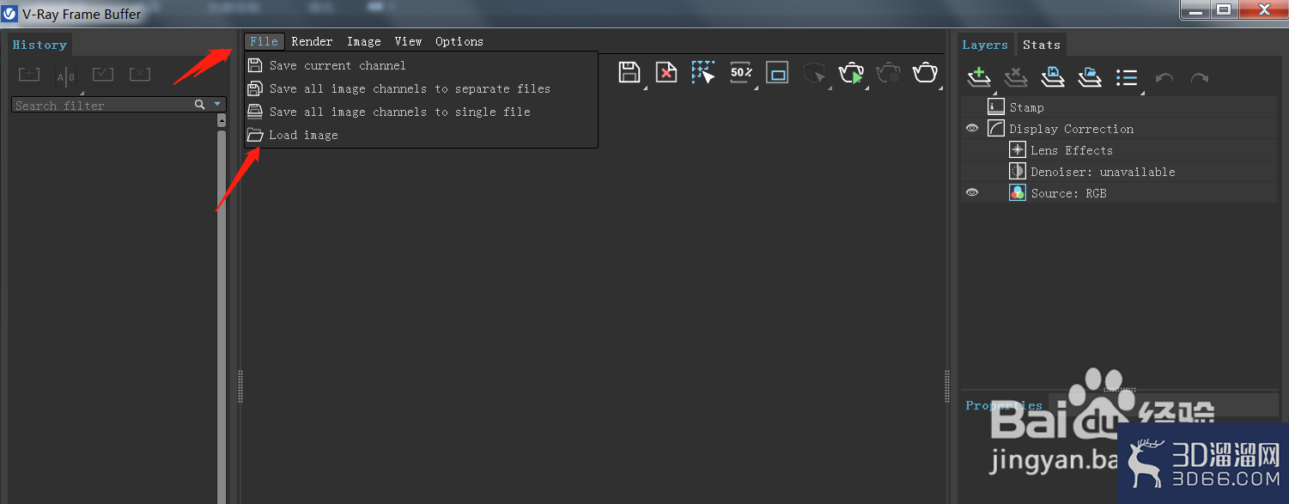Click the Lens Effects star icon
The width and height of the screenshot is (1289, 504).
[1018, 150]
